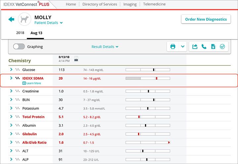This screenshot has width=238, height=164.
Task: Expand the Globulin row chevron
Action: 11,134
